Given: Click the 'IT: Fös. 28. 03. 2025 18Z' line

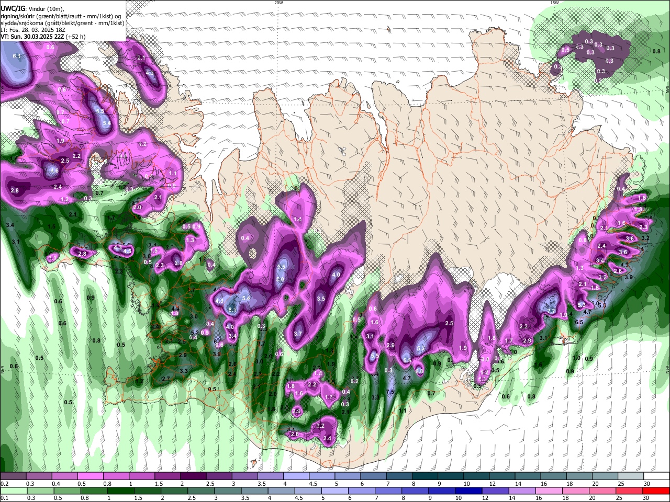Looking at the screenshot, I should (x=32, y=30).
